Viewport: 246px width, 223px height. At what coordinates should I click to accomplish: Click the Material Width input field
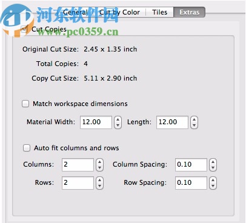point(96,122)
